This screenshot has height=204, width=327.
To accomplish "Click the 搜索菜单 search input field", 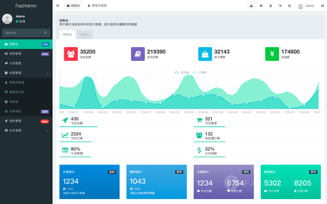I will tap(24, 33).
